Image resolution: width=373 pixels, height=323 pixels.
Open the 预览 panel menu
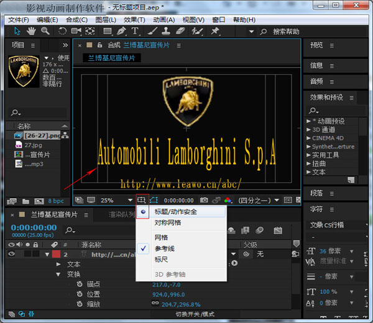[x=332, y=45]
